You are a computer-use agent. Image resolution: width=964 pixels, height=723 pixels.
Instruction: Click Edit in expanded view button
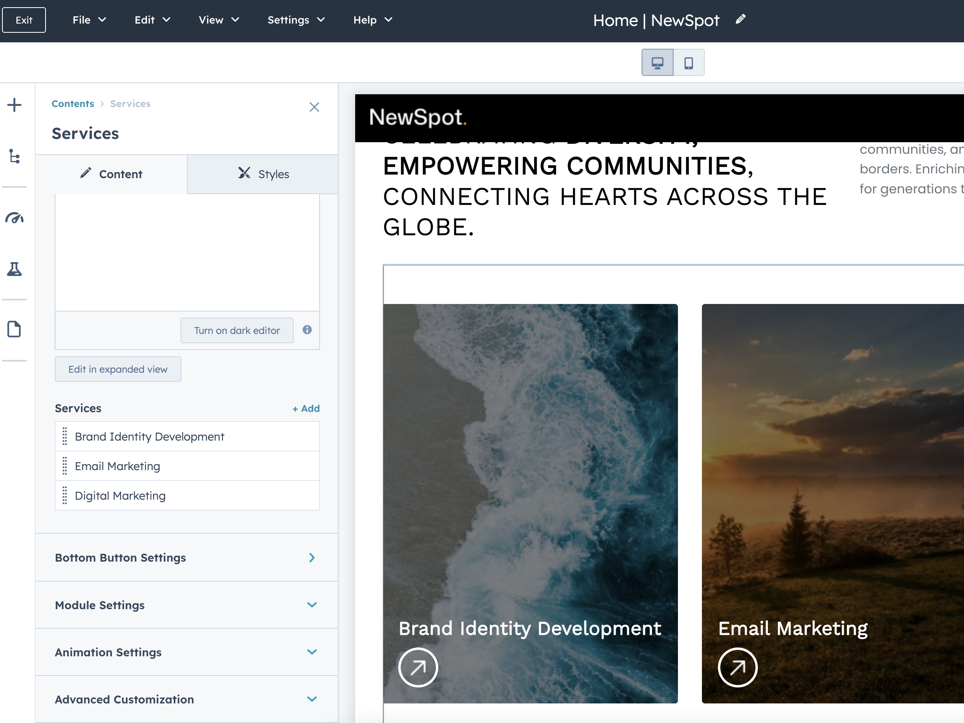118,369
